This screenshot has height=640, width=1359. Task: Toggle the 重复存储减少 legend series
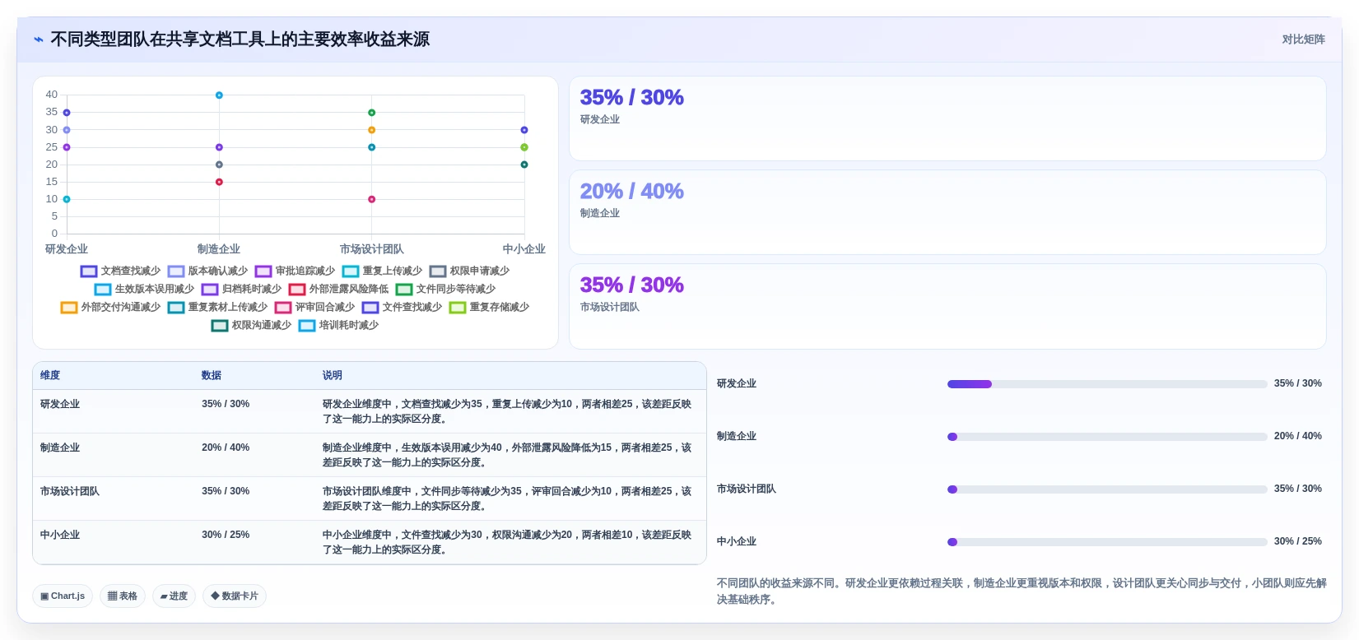point(490,307)
